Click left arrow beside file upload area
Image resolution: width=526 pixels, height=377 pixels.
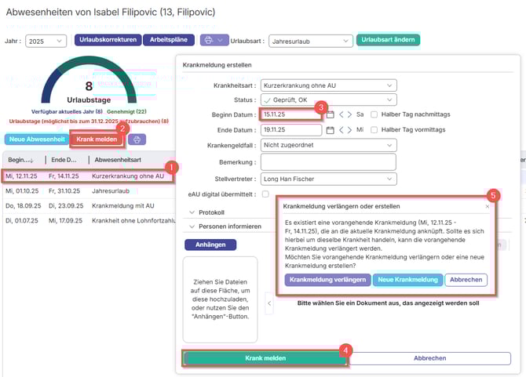[x=269, y=303]
